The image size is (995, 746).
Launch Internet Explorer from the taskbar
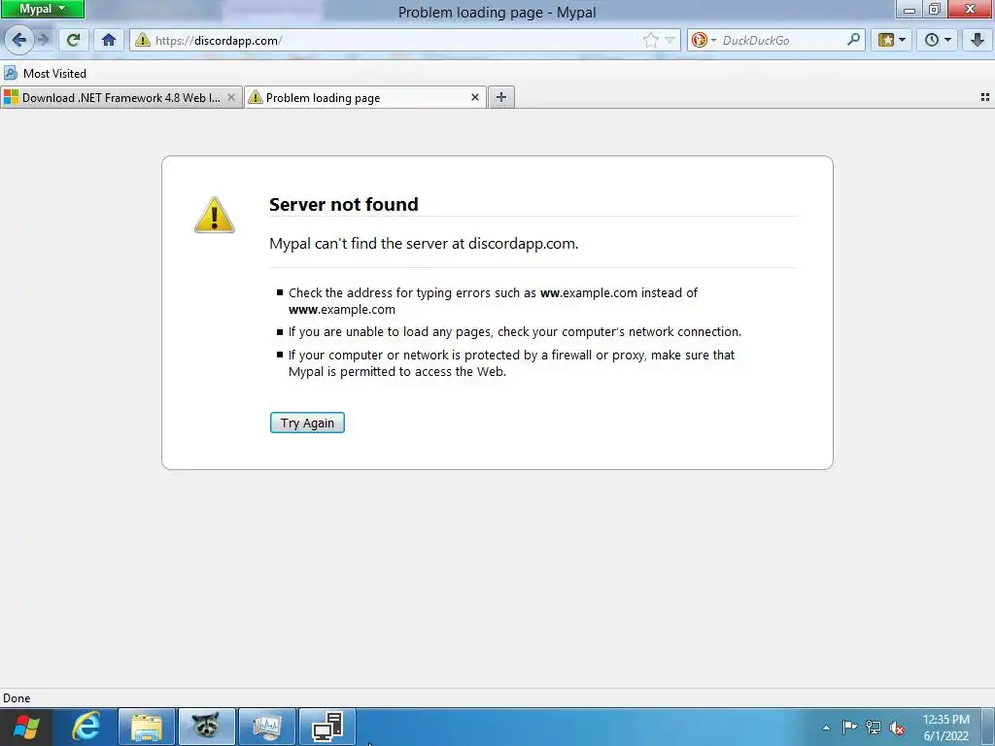tap(86, 727)
